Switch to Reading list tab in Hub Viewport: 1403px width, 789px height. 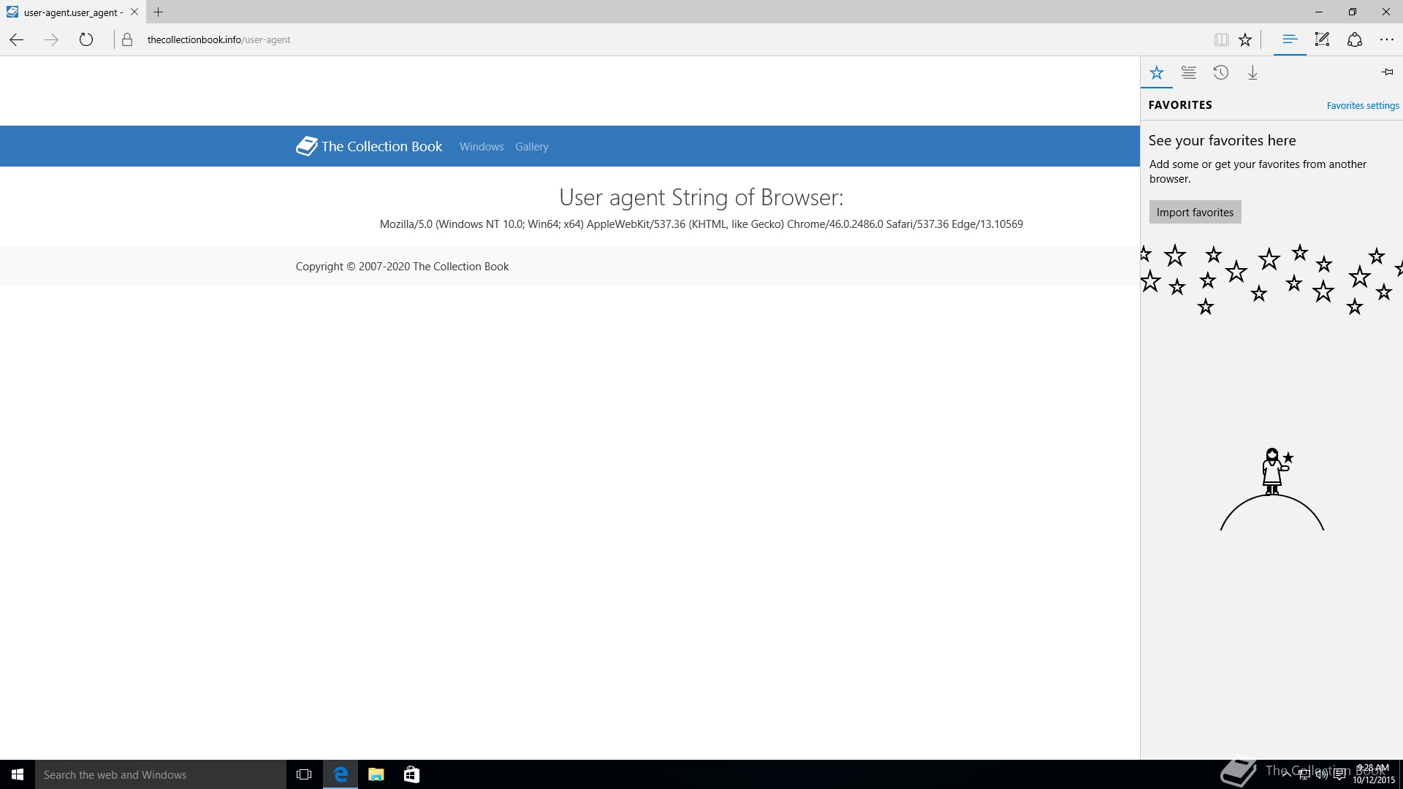click(1189, 72)
